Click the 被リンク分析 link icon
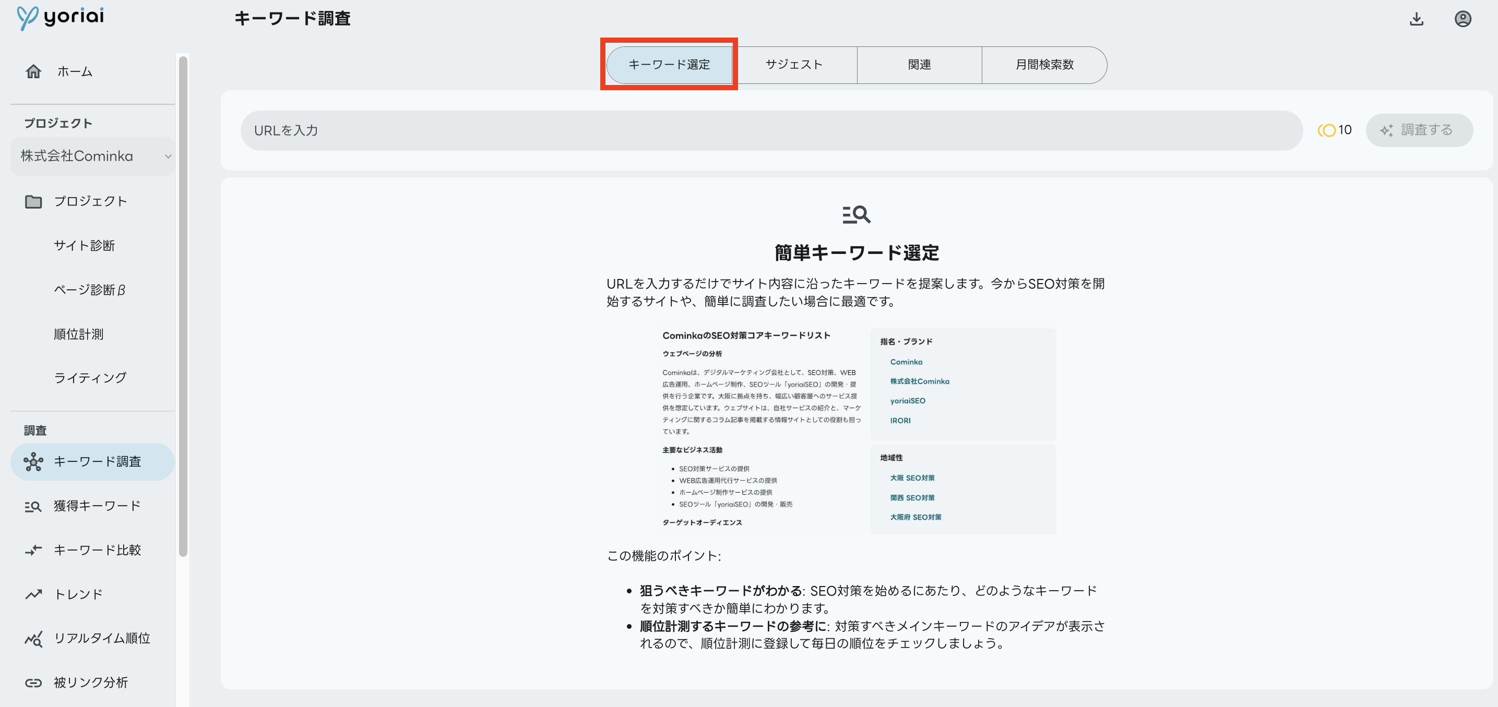 33,683
